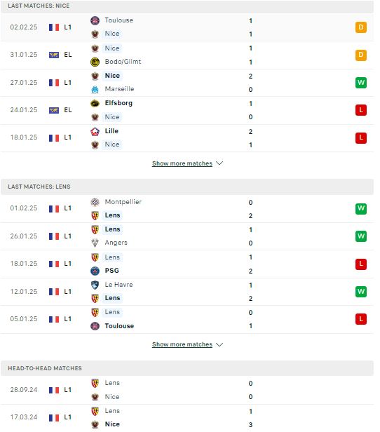Click the Marseille club crest icon
The height and width of the screenshot is (432, 380).
[95, 89]
